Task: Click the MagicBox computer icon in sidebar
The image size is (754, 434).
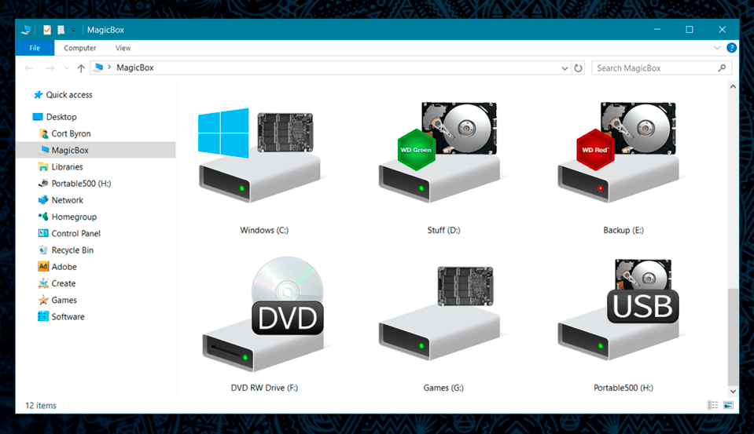Action: point(44,150)
